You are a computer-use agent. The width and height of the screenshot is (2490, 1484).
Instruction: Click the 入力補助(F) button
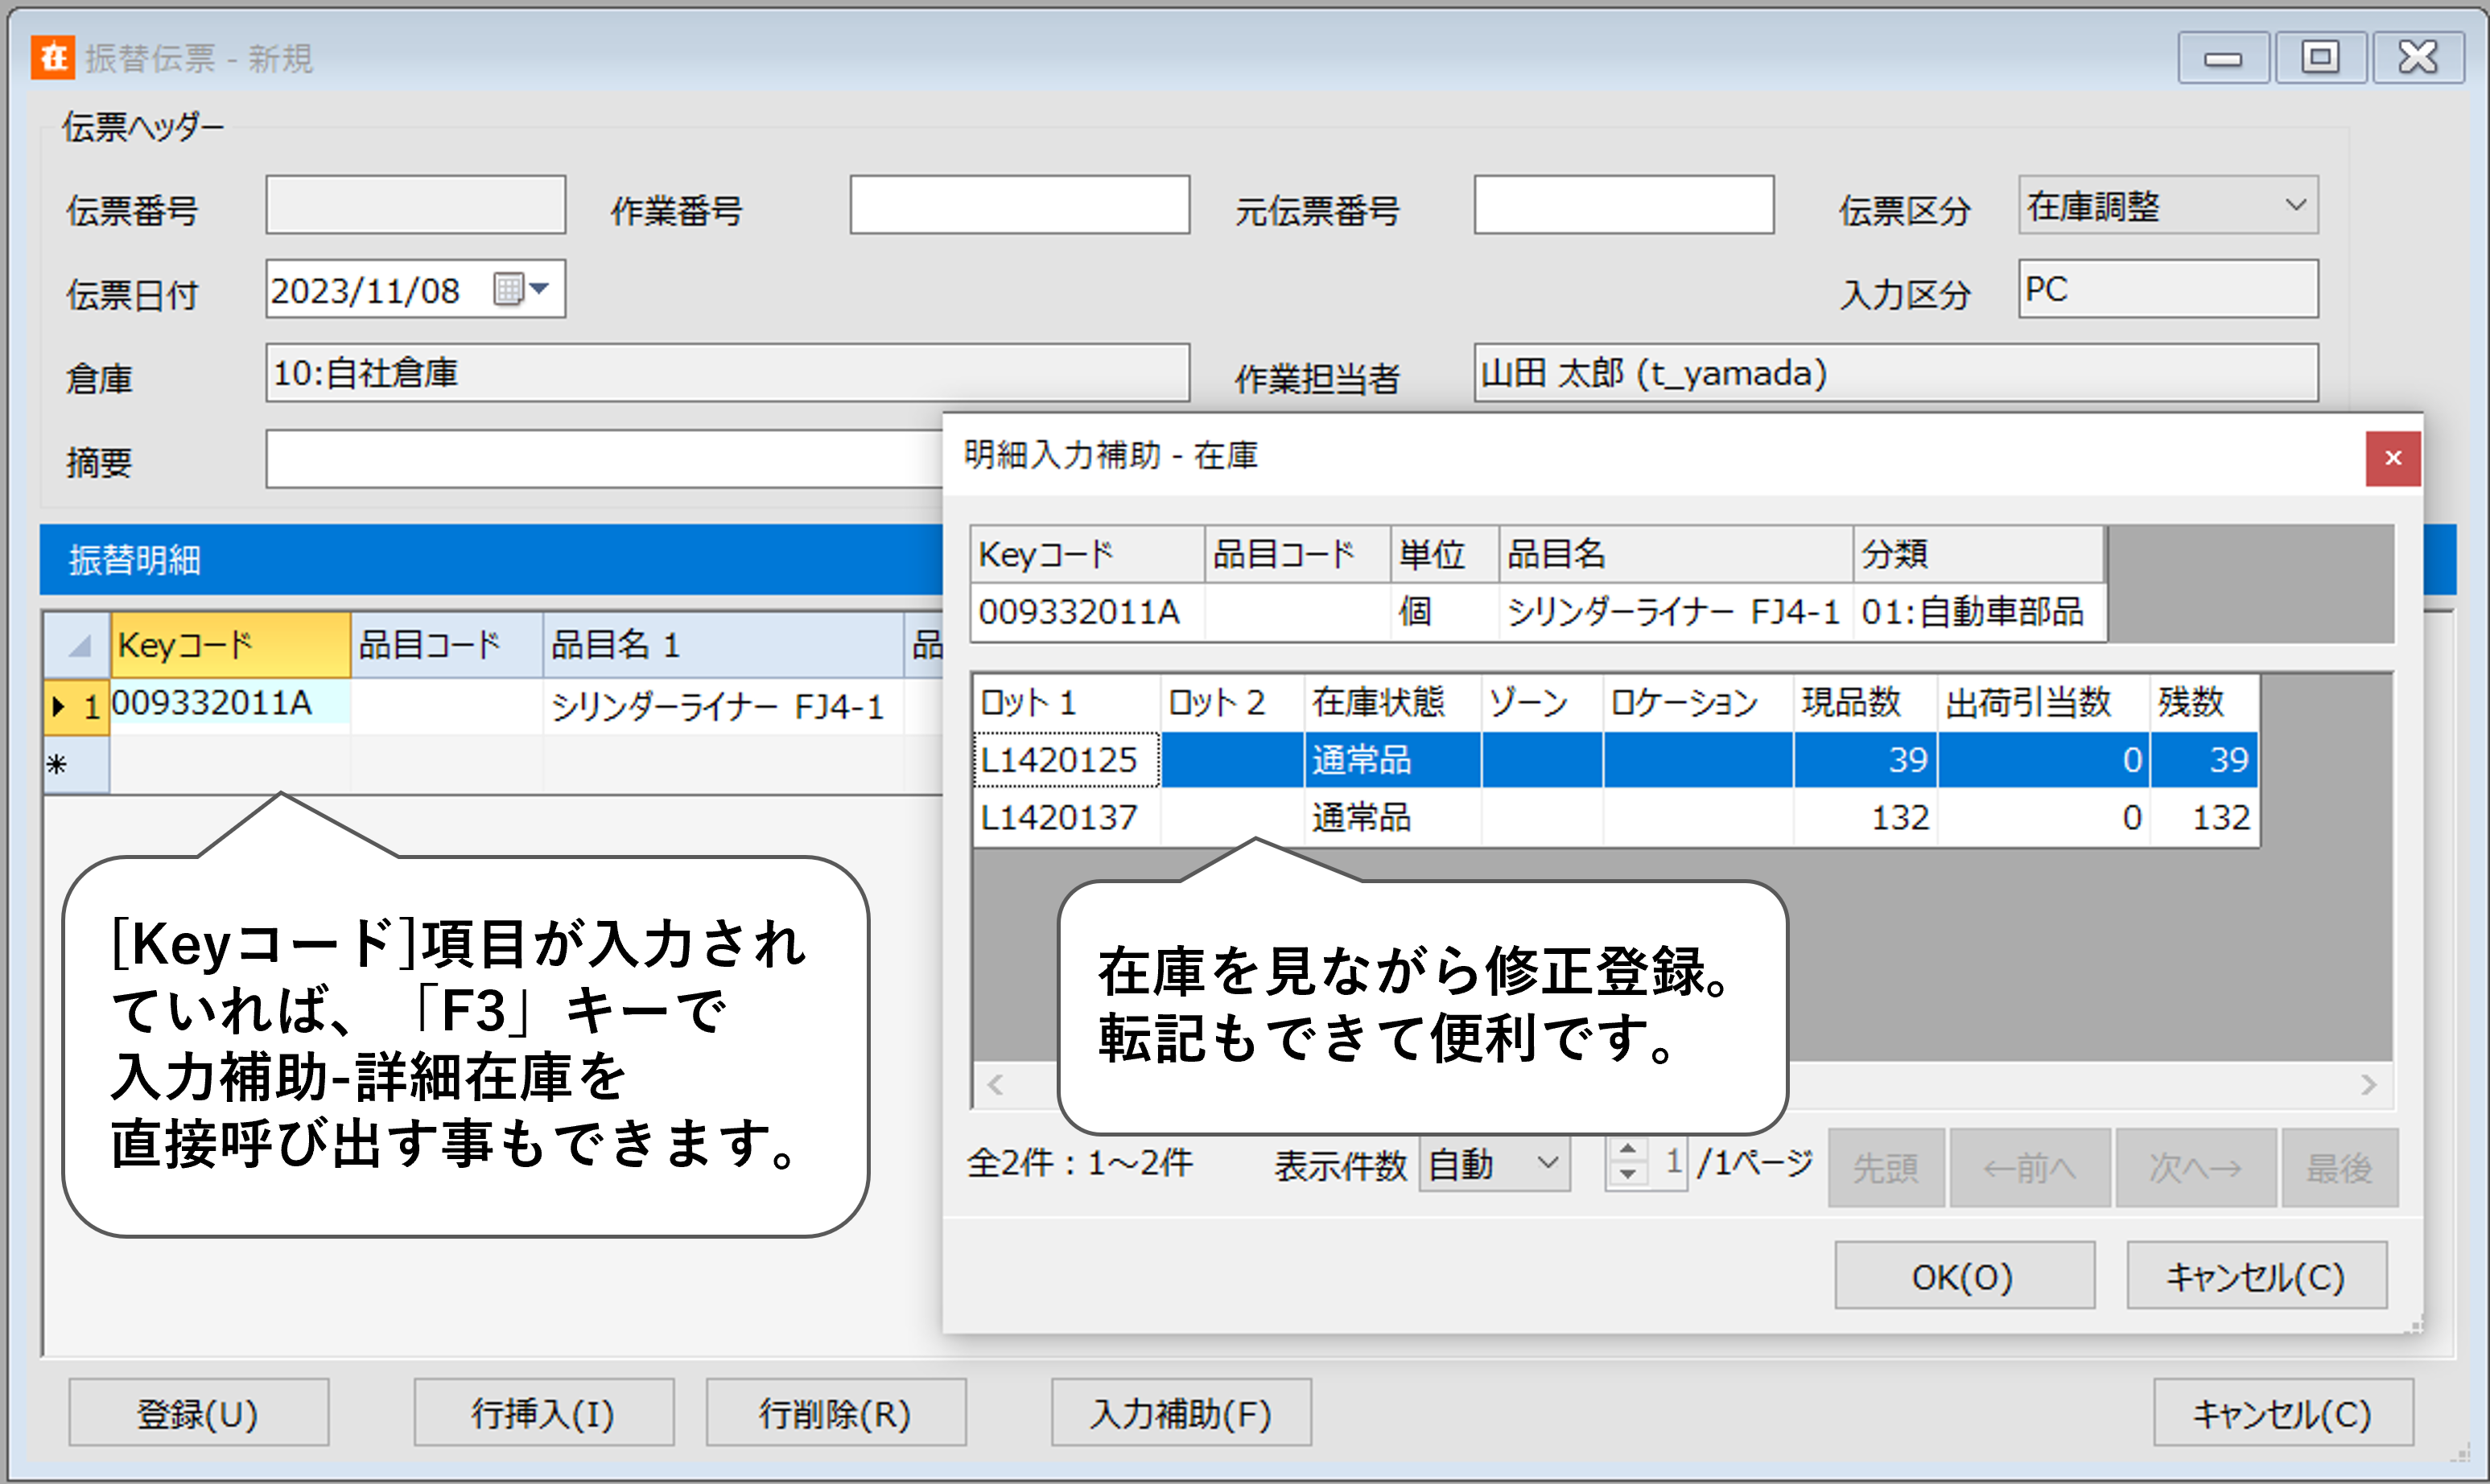[1181, 1413]
